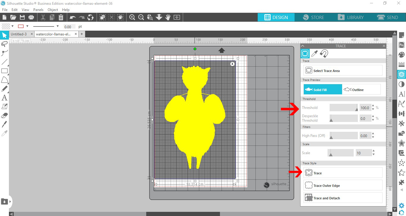Decrease Despeckle Threshold with the down stepper
This screenshot has width=406, height=216.
(x=373, y=120)
